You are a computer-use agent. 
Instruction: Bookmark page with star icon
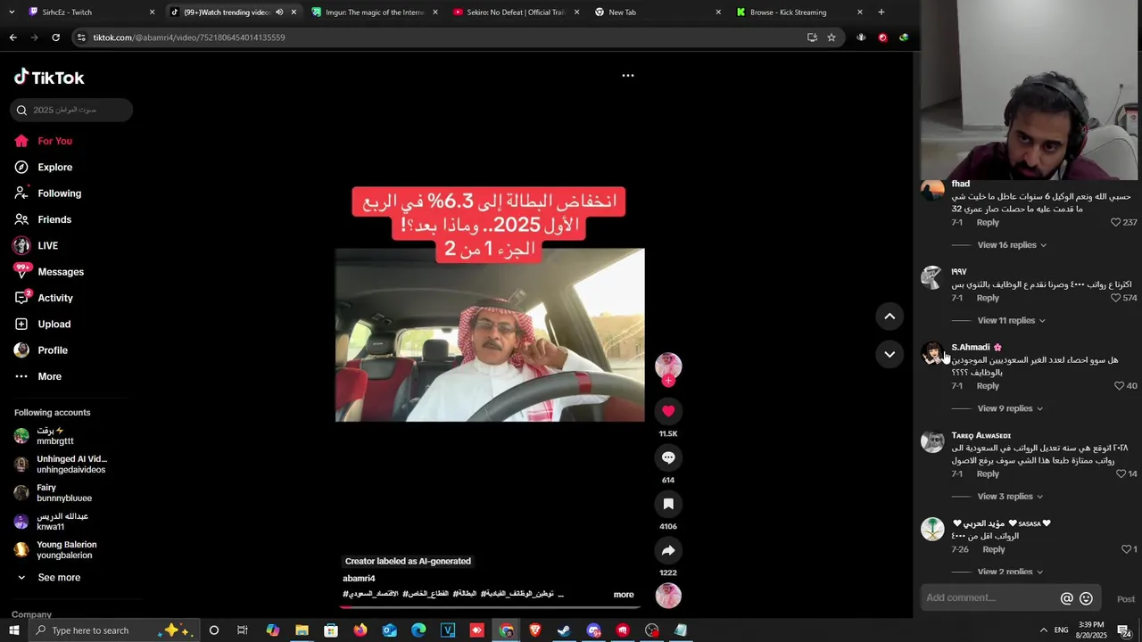832,37
